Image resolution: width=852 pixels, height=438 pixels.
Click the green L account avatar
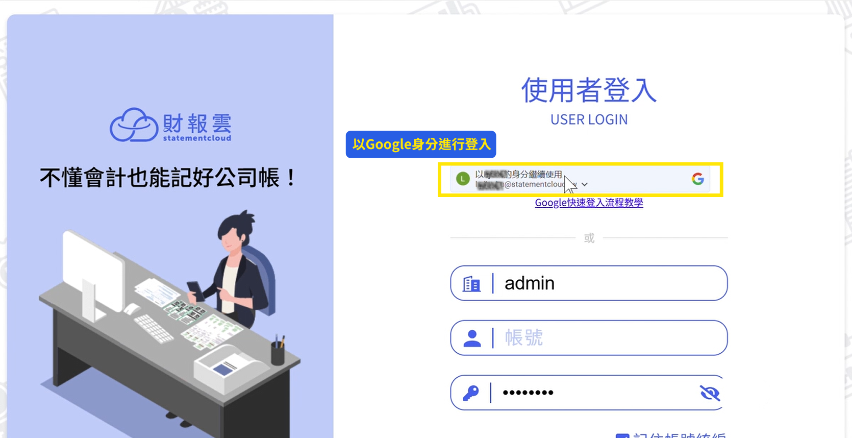pos(463,179)
